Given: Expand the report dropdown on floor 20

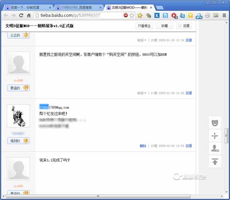Looking at the screenshot, I should pos(142,40).
